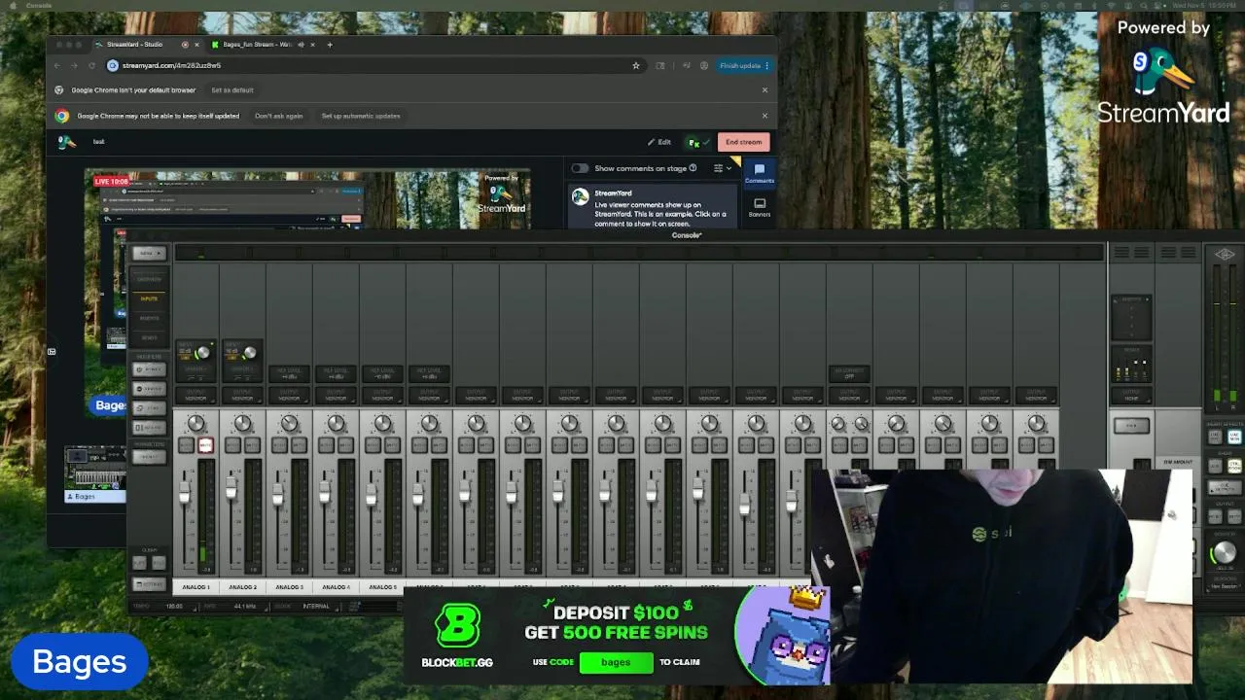Open Chrome three-dot menu

click(x=767, y=66)
